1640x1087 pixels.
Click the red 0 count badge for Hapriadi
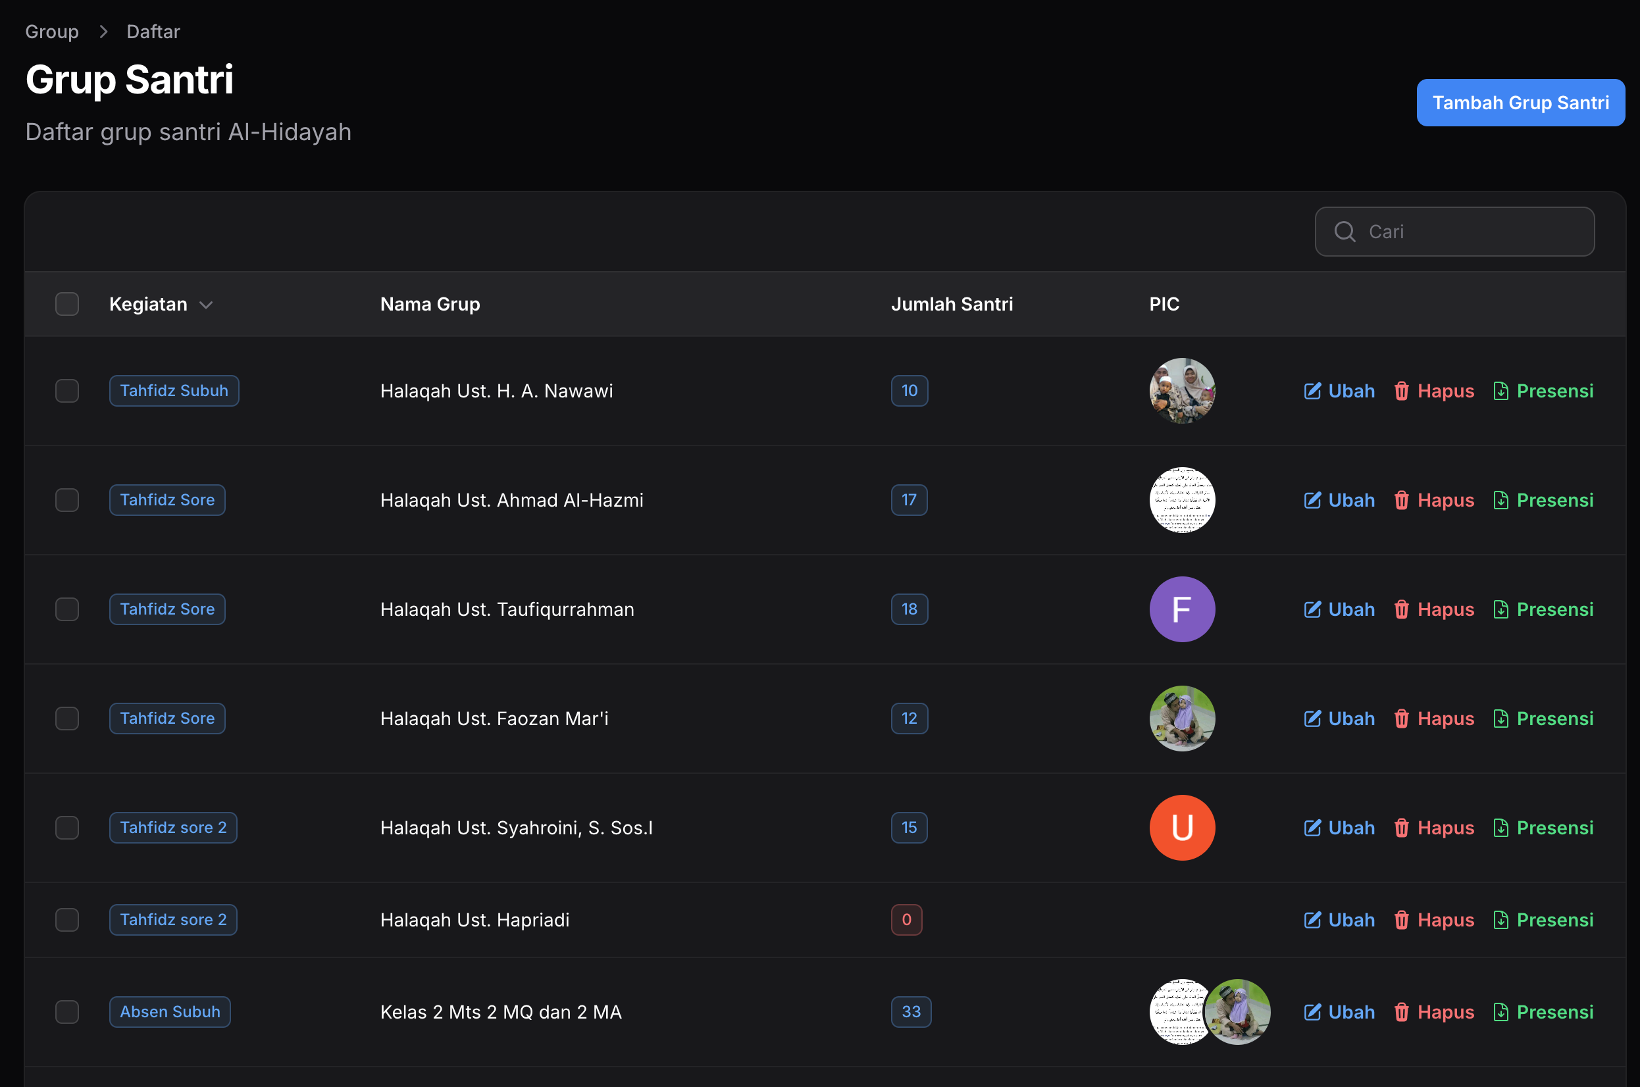pos(906,920)
